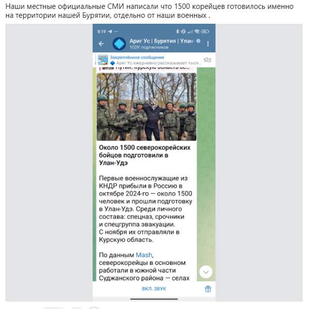The image size is (321, 309).
Task: Click the 102K подписчиков subscriber count
Action: 149,47
